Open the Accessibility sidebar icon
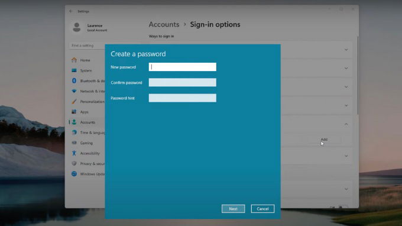402x226 pixels. (x=74, y=153)
